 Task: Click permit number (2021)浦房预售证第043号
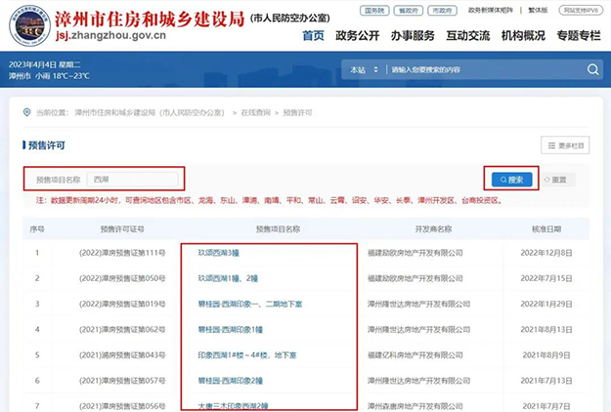pos(122,355)
